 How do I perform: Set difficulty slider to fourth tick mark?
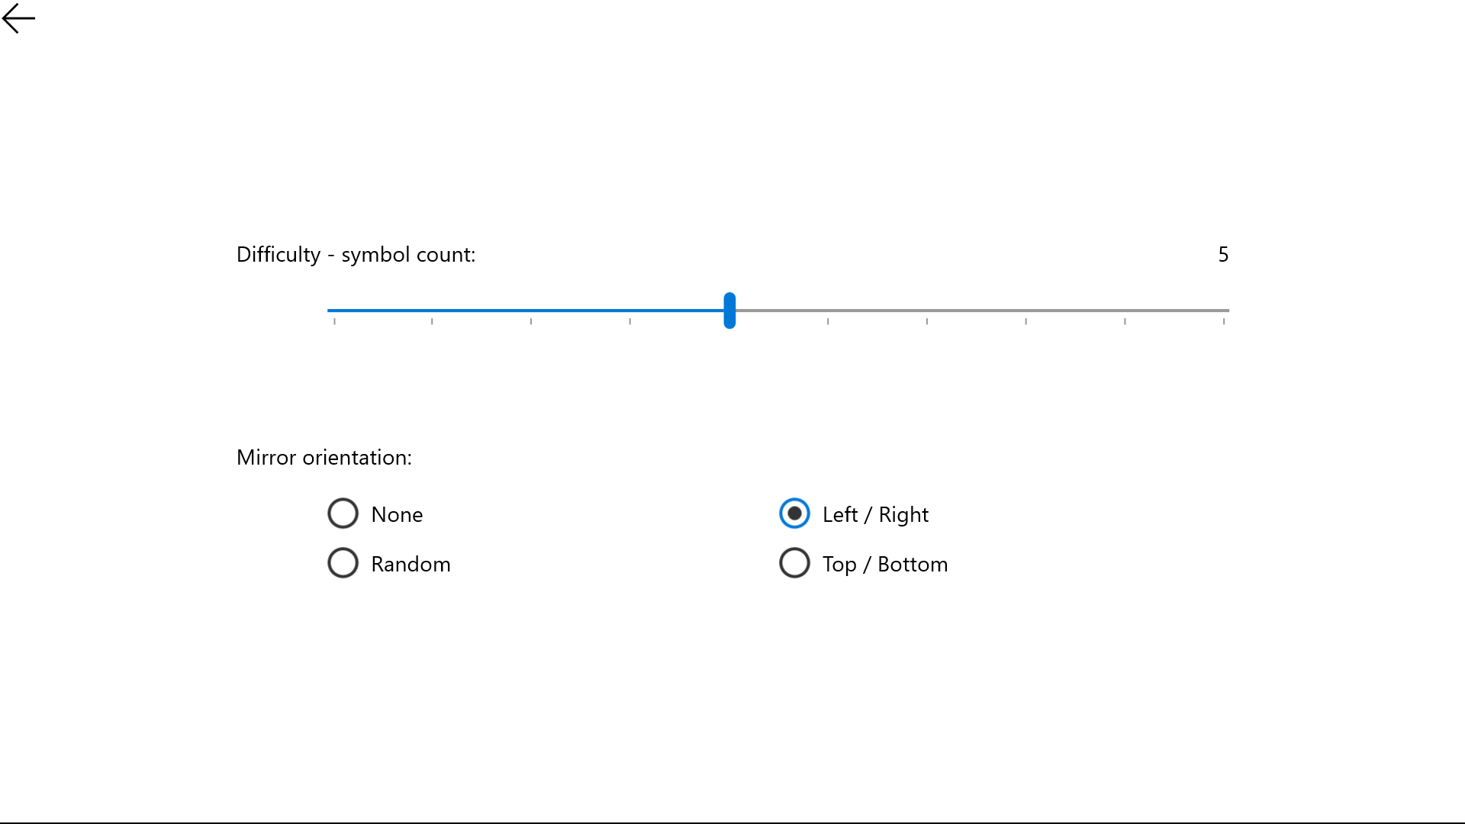[x=630, y=311]
